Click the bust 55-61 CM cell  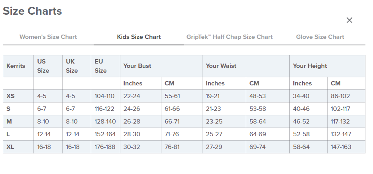172,96
